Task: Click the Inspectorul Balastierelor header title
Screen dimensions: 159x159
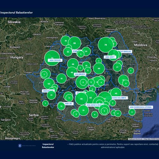Action: point(17,12)
